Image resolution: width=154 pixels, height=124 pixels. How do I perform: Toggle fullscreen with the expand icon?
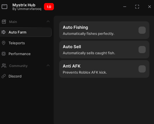[x=137, y=7]
